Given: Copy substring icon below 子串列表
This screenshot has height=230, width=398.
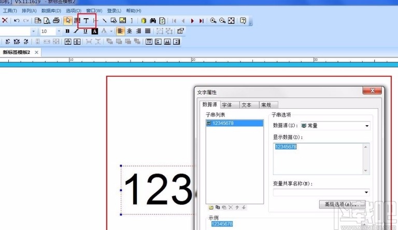Looking at the screenshot, I should coord(218,207).
